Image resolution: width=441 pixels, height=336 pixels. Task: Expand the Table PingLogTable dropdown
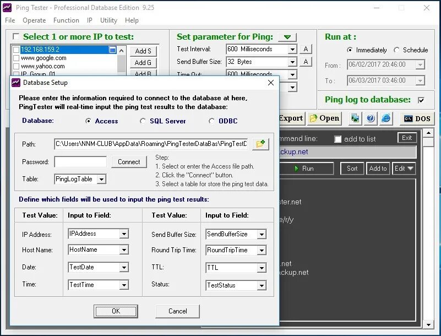pos(101,179)
